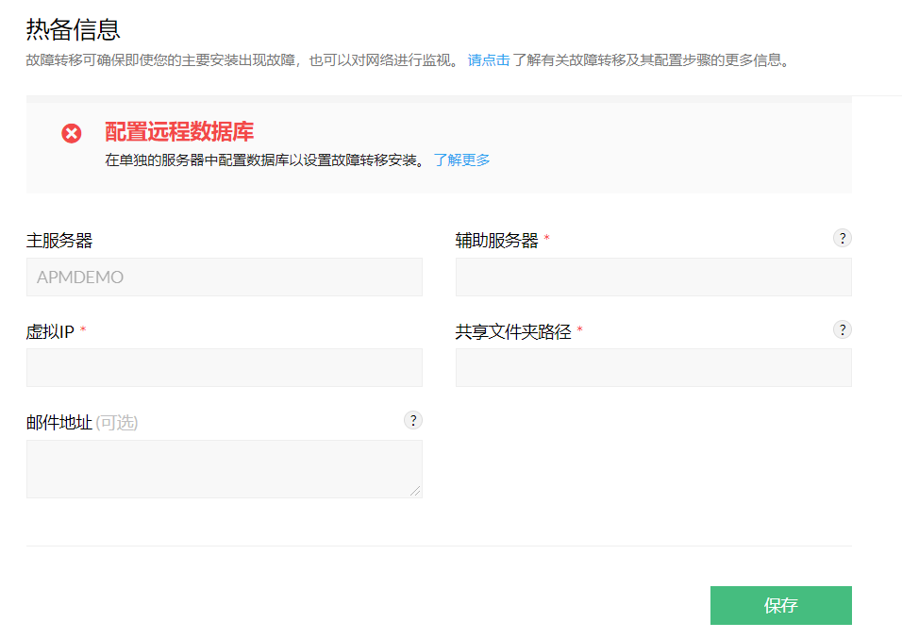Click the 配置远程数据库 warning title
The image size is (902, 639).
coord(179,132)
